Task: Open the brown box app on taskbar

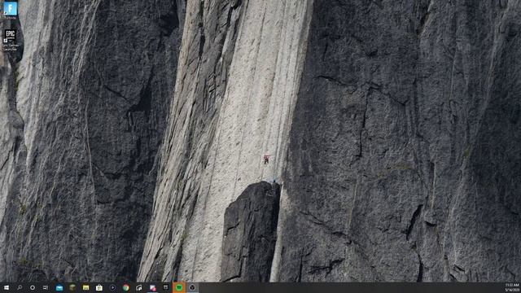Action: (x=72, y=287)
